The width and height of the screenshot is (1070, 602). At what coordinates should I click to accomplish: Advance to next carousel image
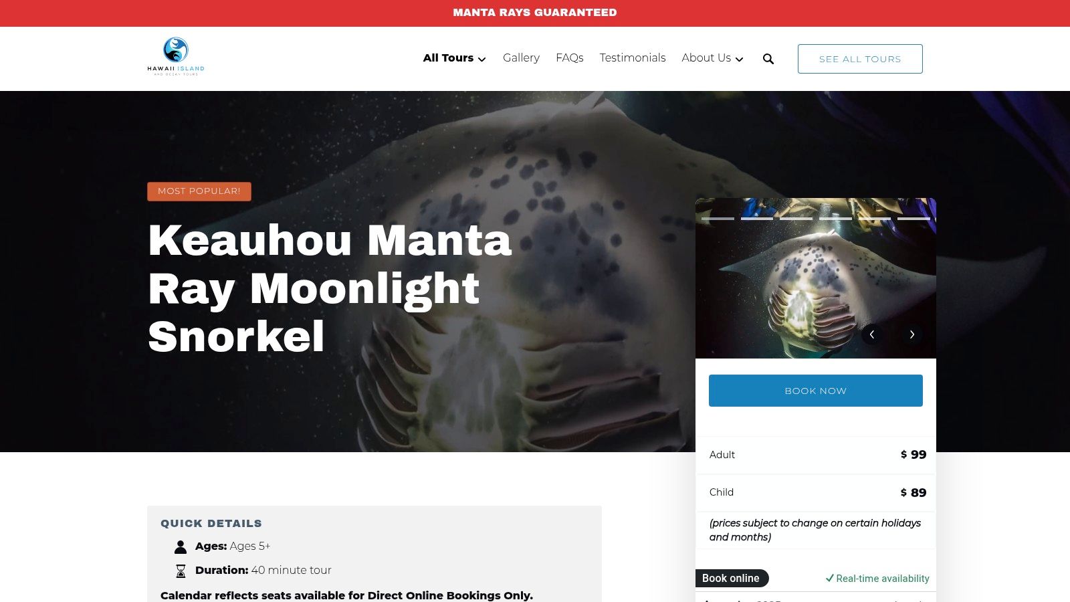[912, 334]
